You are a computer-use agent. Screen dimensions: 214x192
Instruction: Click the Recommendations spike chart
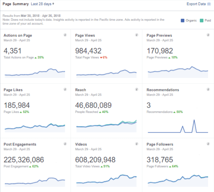coord(178,126)
